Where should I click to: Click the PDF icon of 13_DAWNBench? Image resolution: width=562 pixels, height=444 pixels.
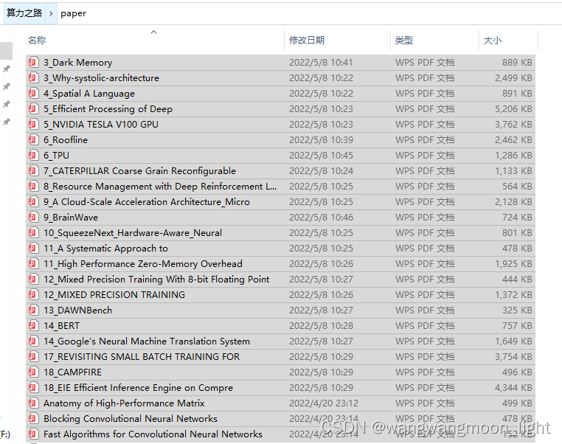[x=33, y=310]
